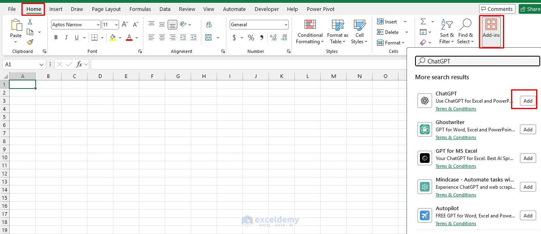Click the add-ins search box
541x234 pixels.
coord(477,61)
